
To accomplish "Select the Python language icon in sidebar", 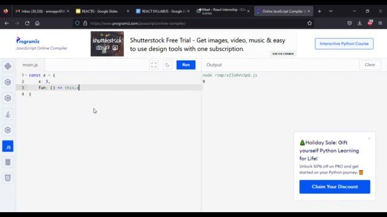I will 8,66.
